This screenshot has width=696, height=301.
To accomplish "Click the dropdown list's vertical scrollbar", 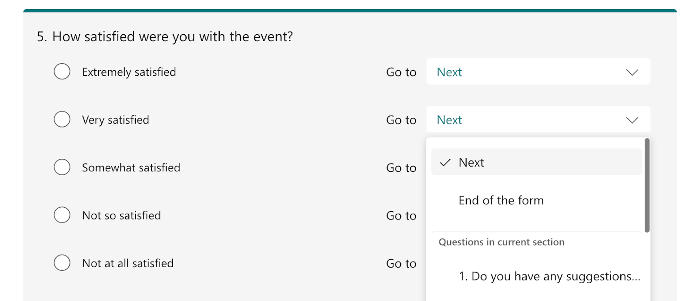I will tap(647, 186).
